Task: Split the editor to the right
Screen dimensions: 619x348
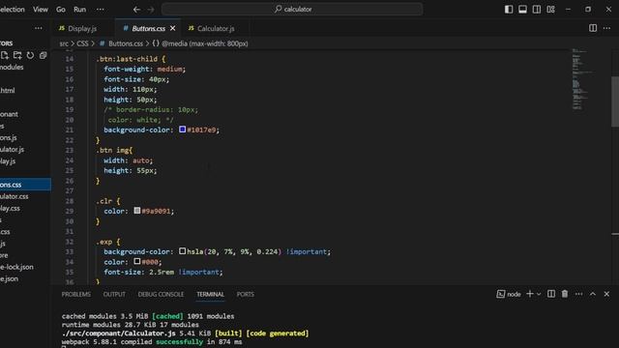Action: pyautogui.click(x=593, y=28)
